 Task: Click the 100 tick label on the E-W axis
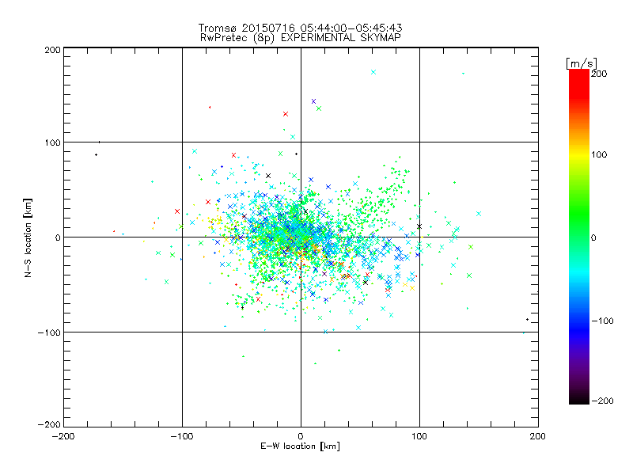click(x=419, y=436)
